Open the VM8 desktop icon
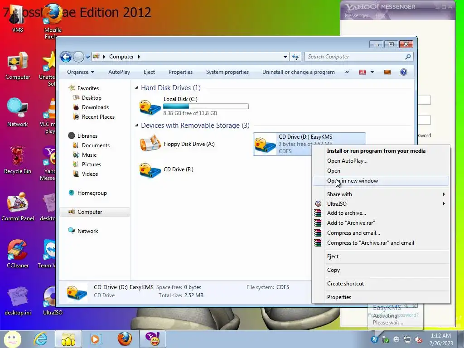Image resolution: width=464 pixels, height=348 pixels. 17,18
